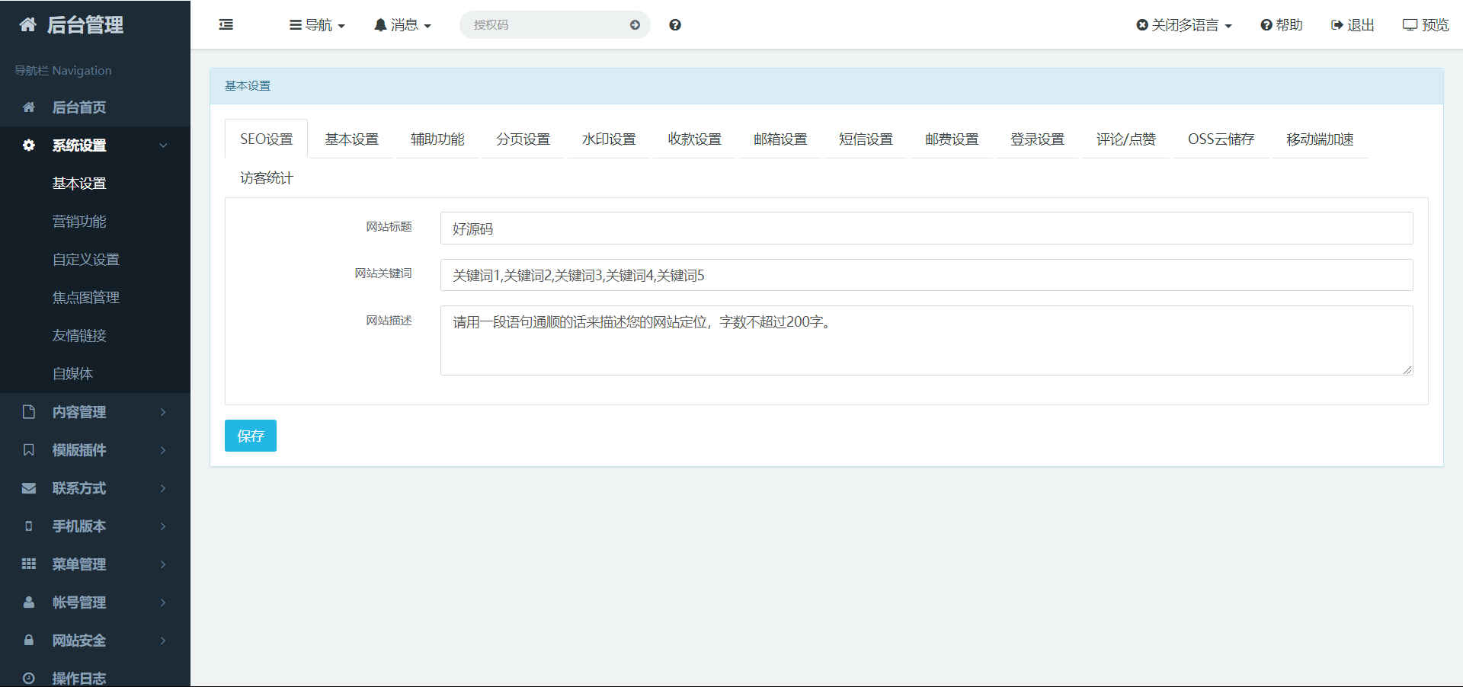Click the 系统设置 gear icon in sidebar
The height and width of the screenshot is (687, 1463).
28,145
